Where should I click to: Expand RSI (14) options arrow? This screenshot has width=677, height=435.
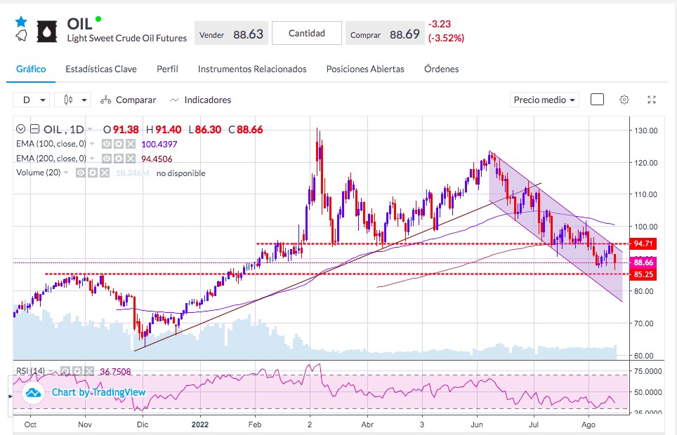point(51,371)
